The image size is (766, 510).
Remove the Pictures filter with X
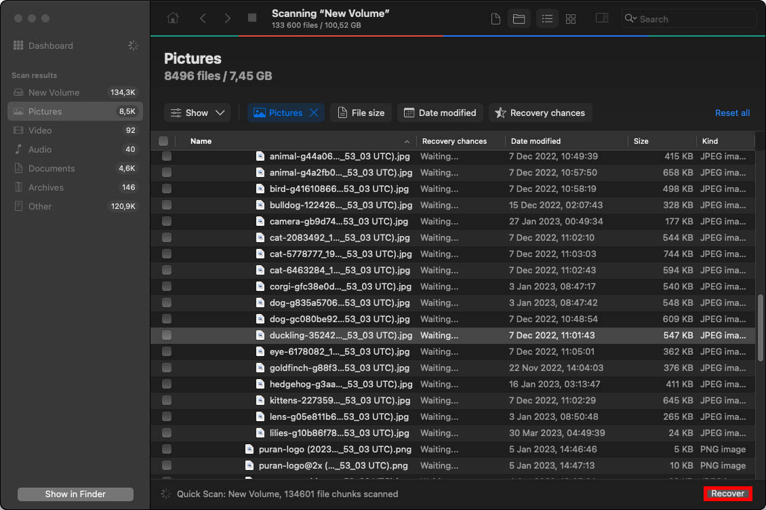tap(314, 113)
